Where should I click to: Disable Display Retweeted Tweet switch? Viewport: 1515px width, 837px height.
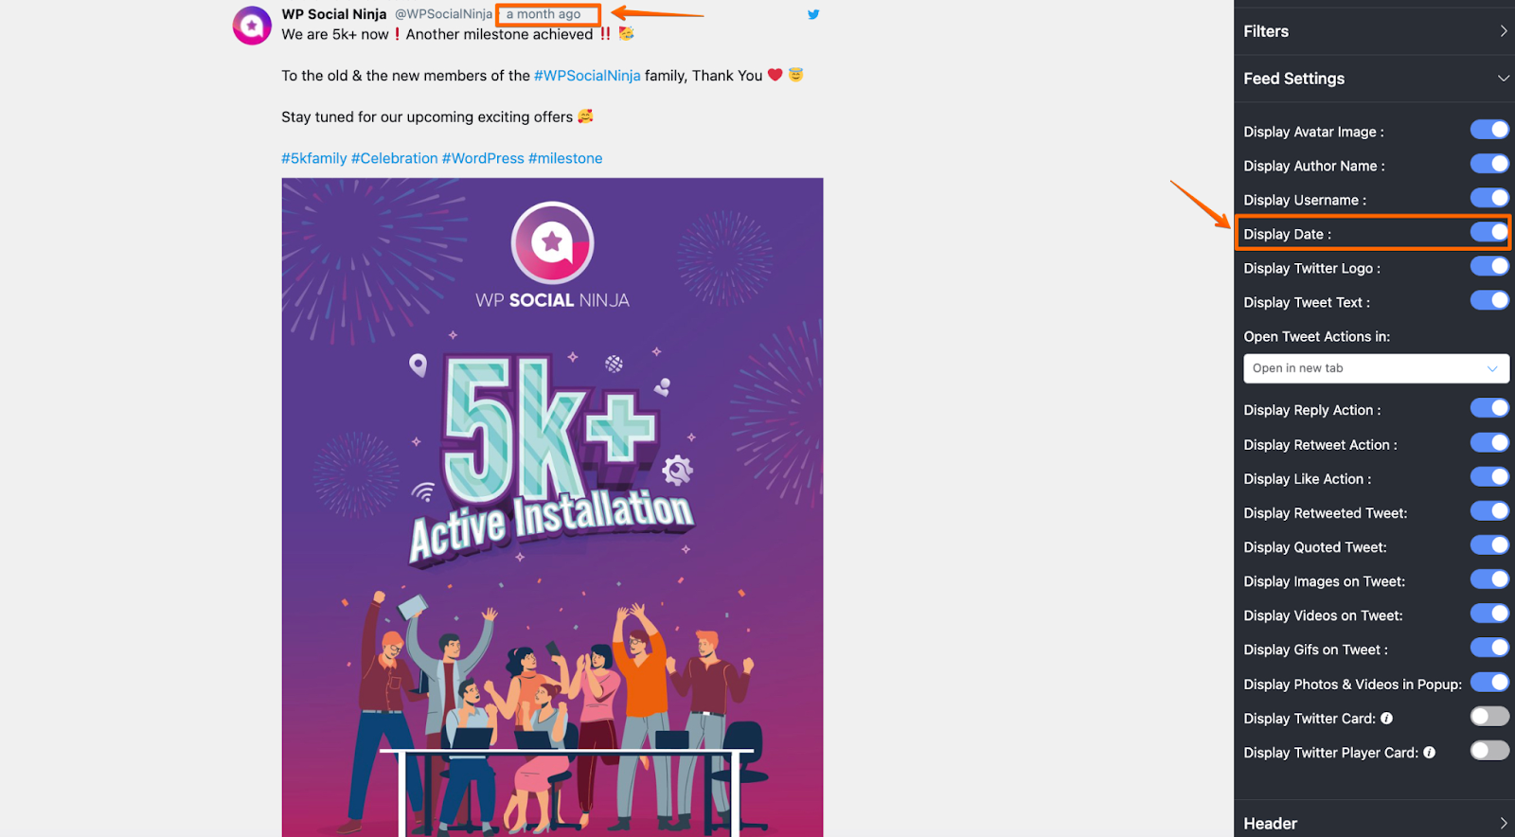[x=1489, y=511]
